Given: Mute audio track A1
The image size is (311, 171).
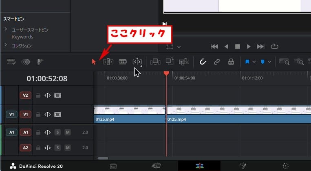Looking at the screenshot, I should pos(68,132).
